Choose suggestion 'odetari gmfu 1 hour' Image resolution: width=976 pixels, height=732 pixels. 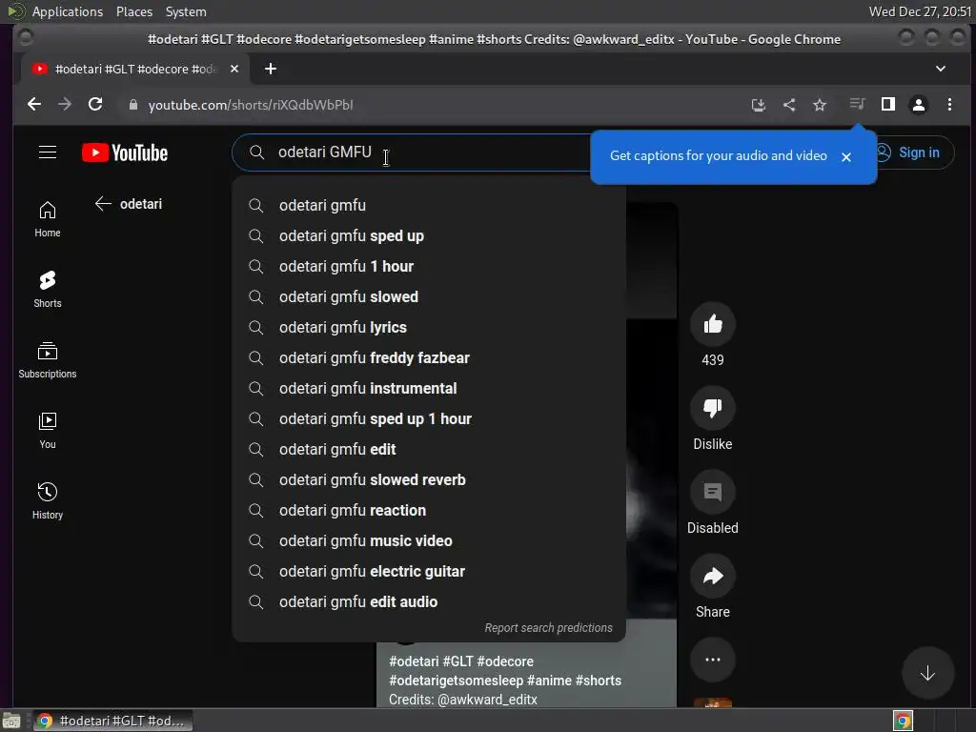point(429,266)
